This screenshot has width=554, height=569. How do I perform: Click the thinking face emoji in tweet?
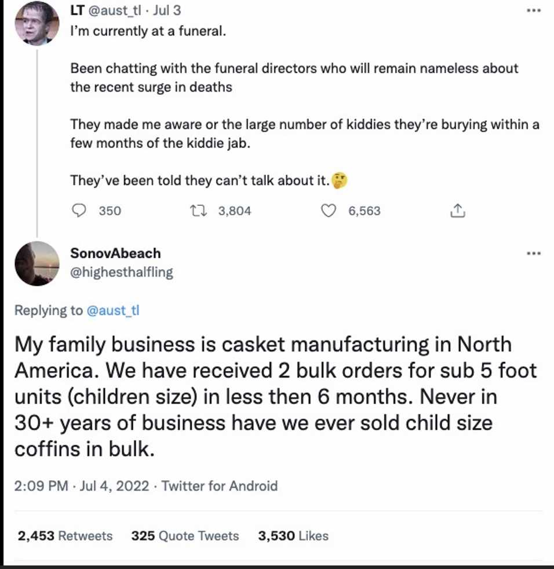click(x=340, y=181)
